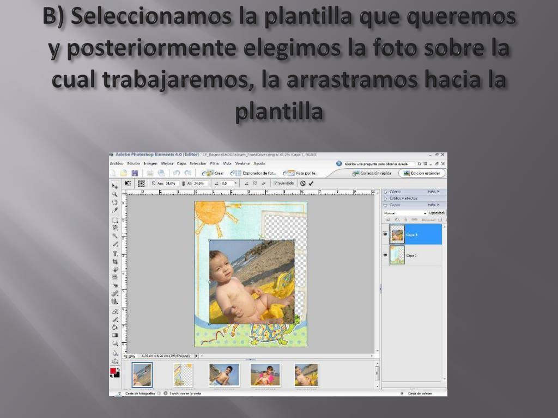
Task: Toggle the Bloquear transparency checkbox
Action: coord(440,220)
